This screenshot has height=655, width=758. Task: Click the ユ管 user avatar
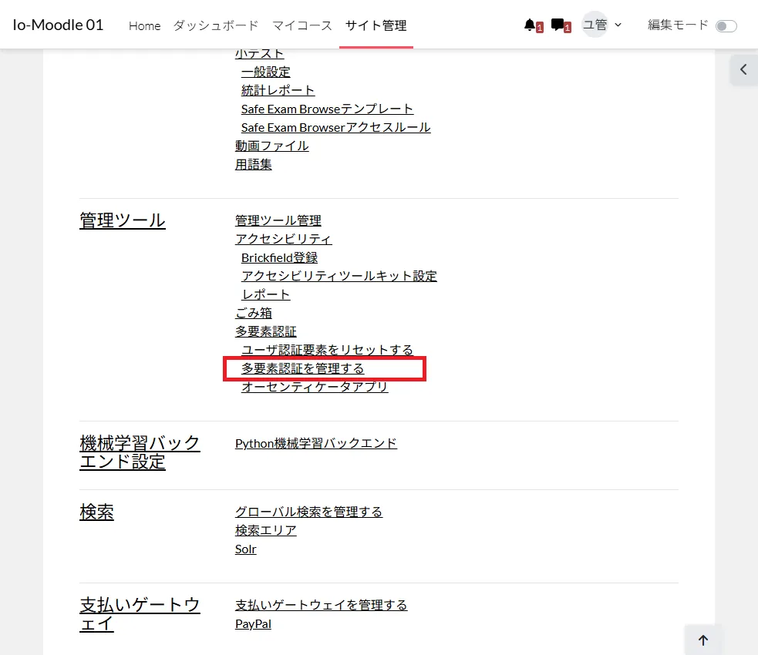pyautogui.click(x=595, y=24)
